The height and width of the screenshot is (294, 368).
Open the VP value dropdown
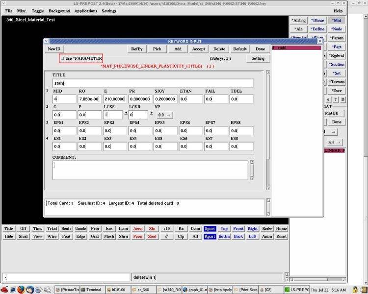(165, 115)
